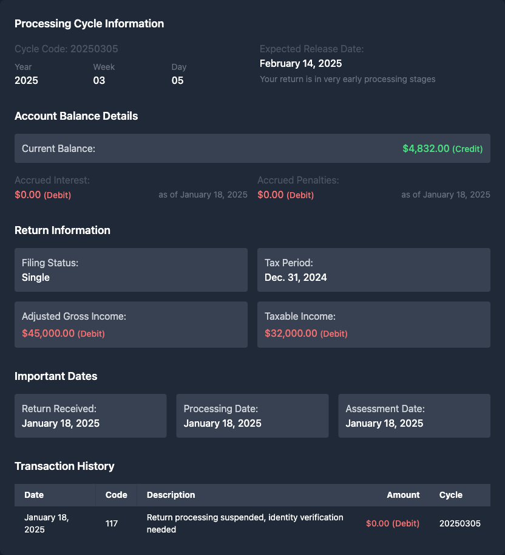Click the Date column header

(34, 495)
